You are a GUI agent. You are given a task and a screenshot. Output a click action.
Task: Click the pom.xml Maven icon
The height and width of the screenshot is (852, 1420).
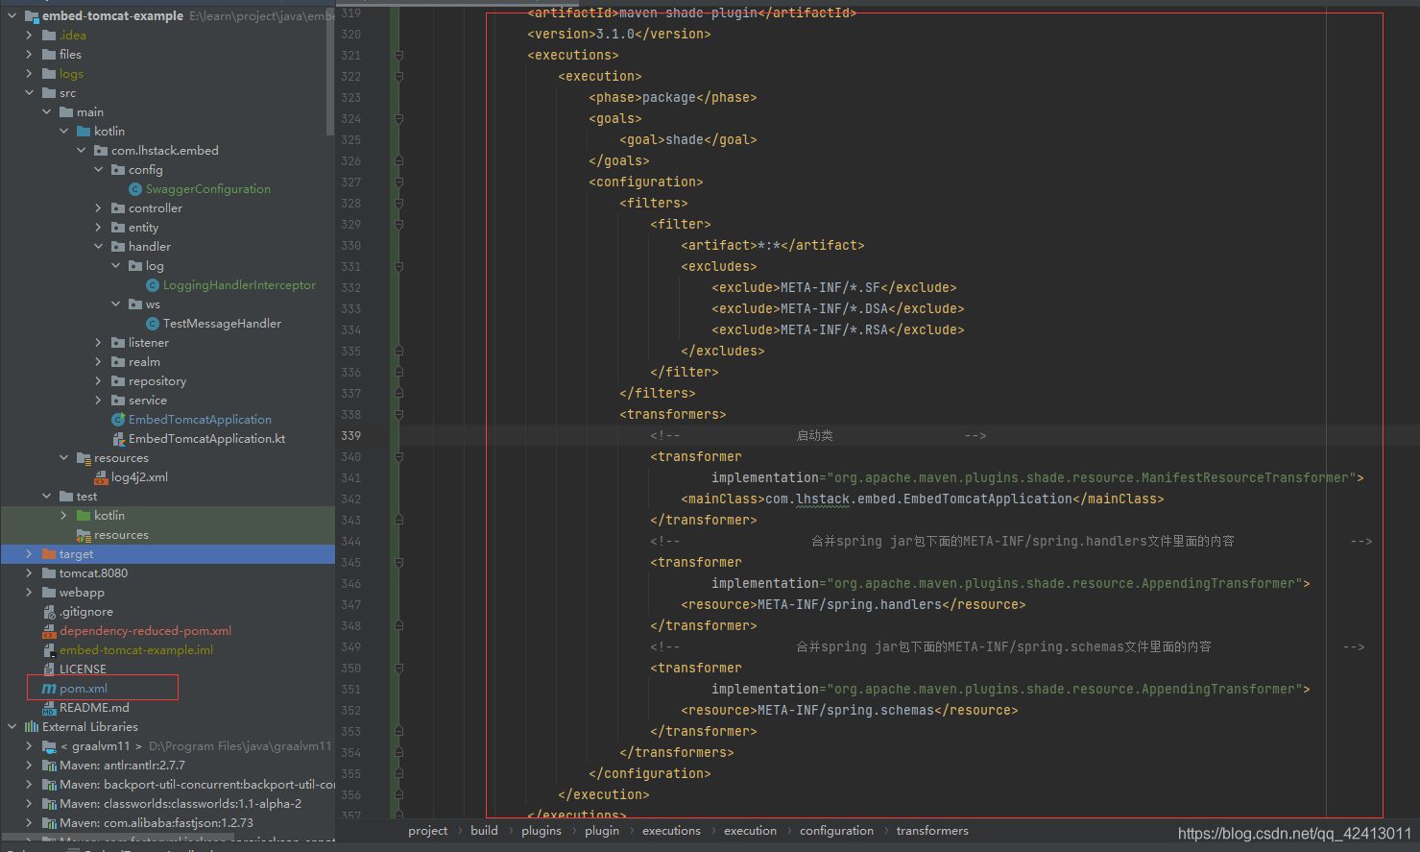coord(49,689)
